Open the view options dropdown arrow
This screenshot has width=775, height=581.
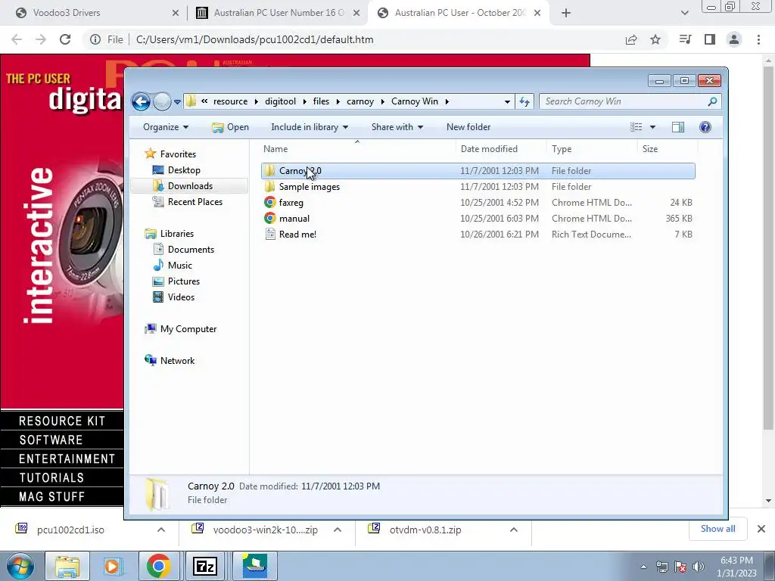652,127
